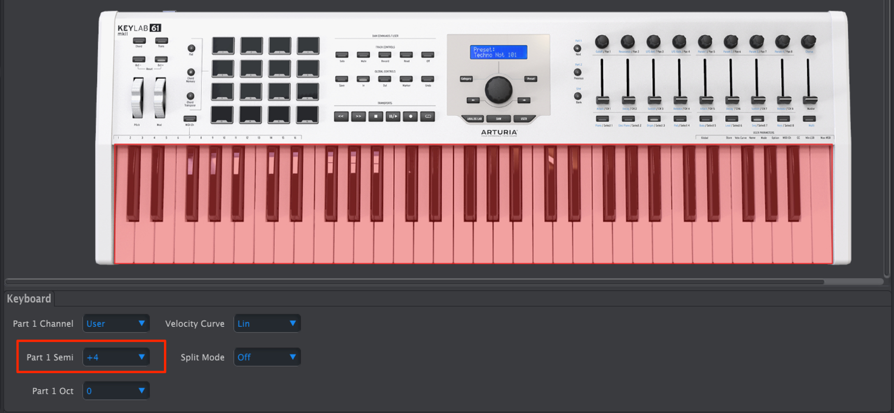894x413 pixels.
Task: Click the Out global control button
Action: tap(385, 79)
